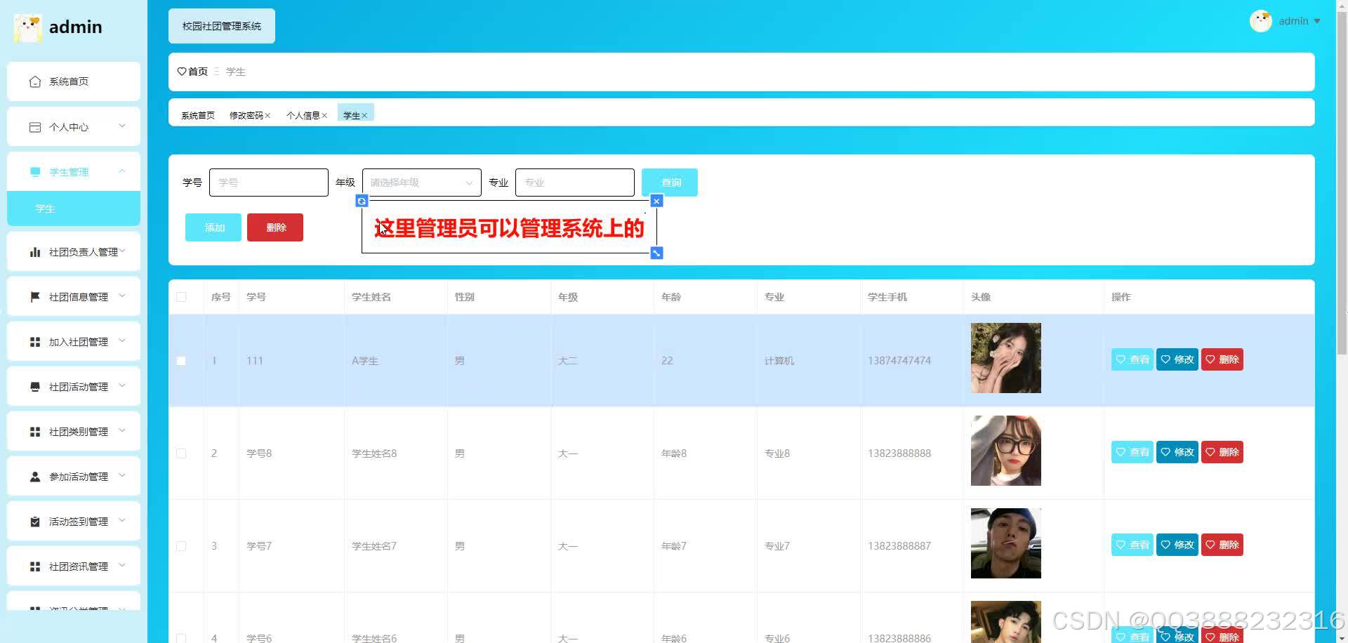Click the logo avatar next to admin title
The image size is (1348, 643).
click(28, 27)
